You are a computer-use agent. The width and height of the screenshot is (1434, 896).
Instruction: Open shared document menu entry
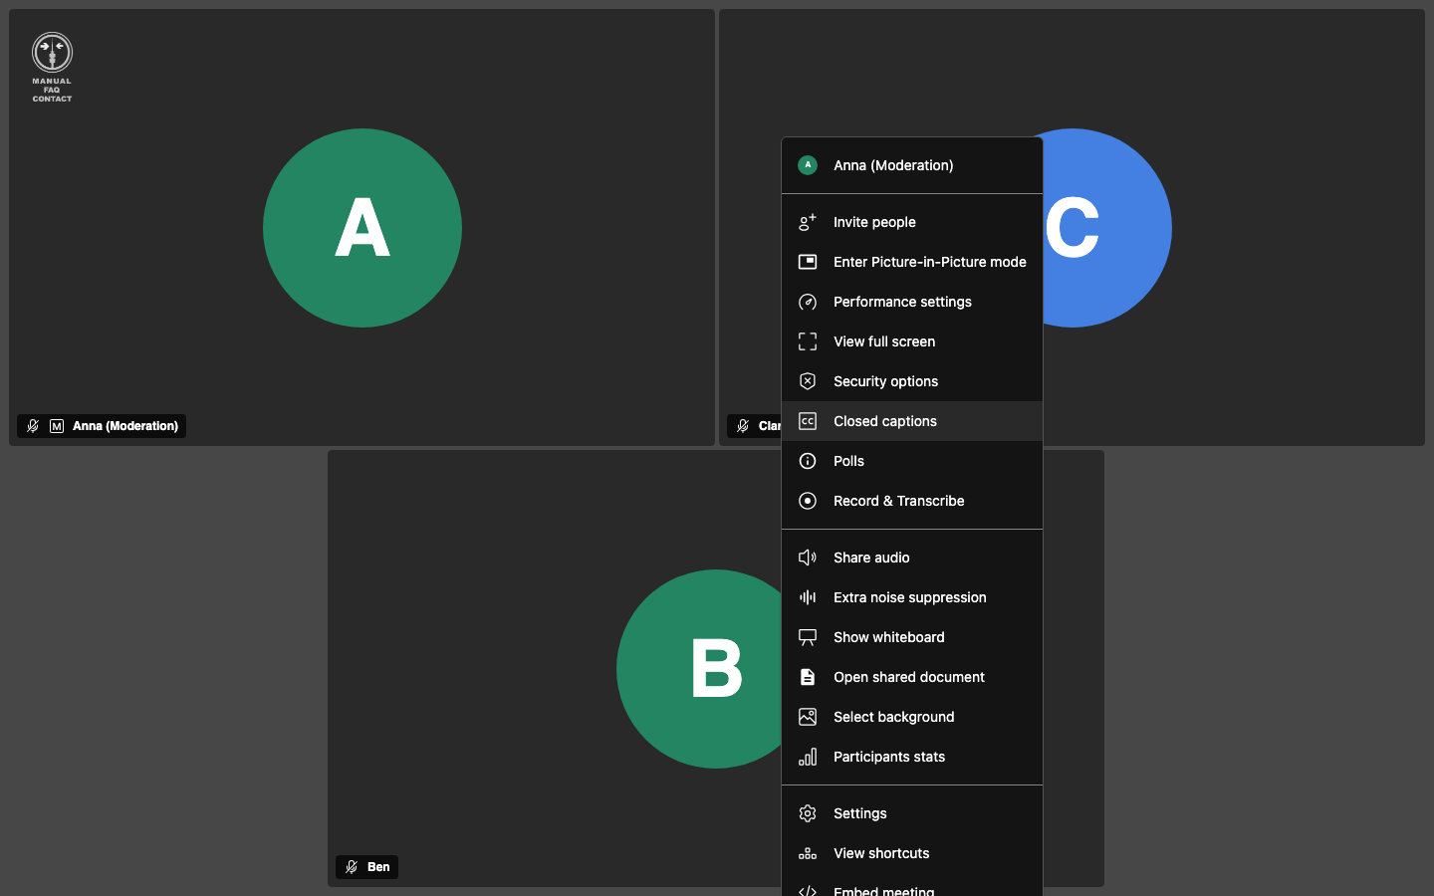click(912, 677)
